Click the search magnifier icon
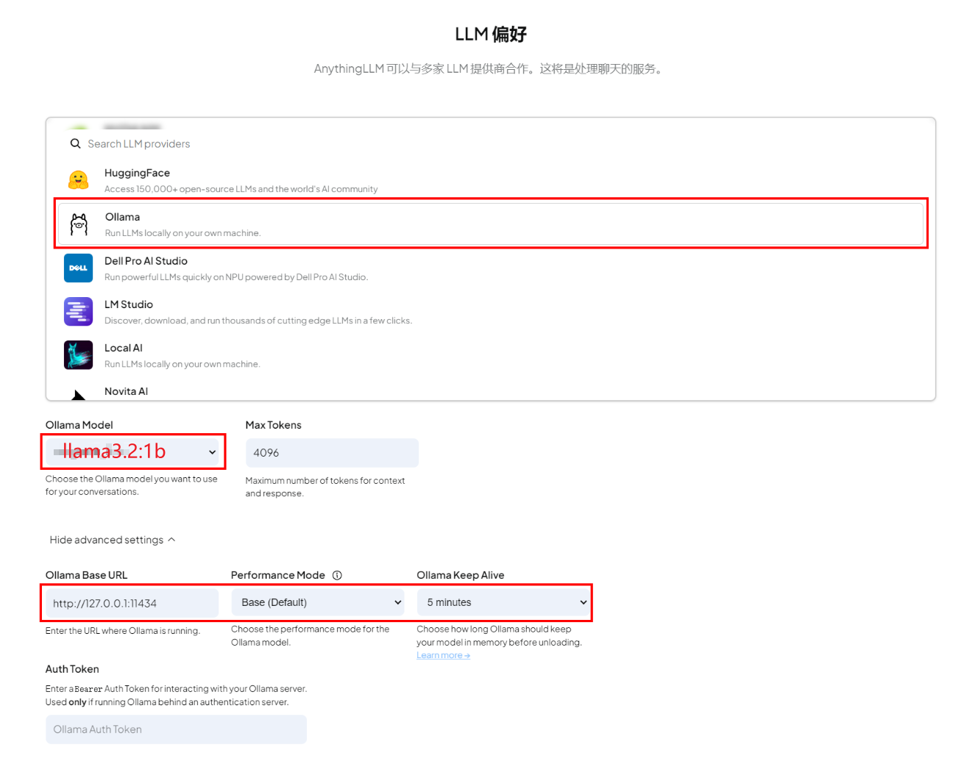The width and height of the screenshot is (975, 778). tap(75, 143)
